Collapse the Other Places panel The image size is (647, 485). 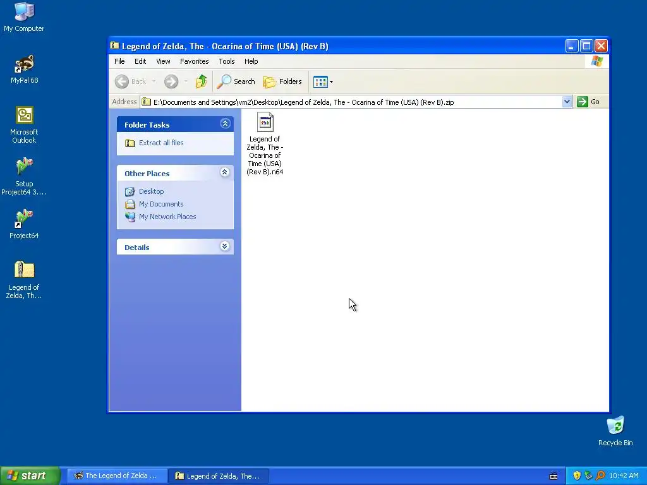[x=224, y=172]
